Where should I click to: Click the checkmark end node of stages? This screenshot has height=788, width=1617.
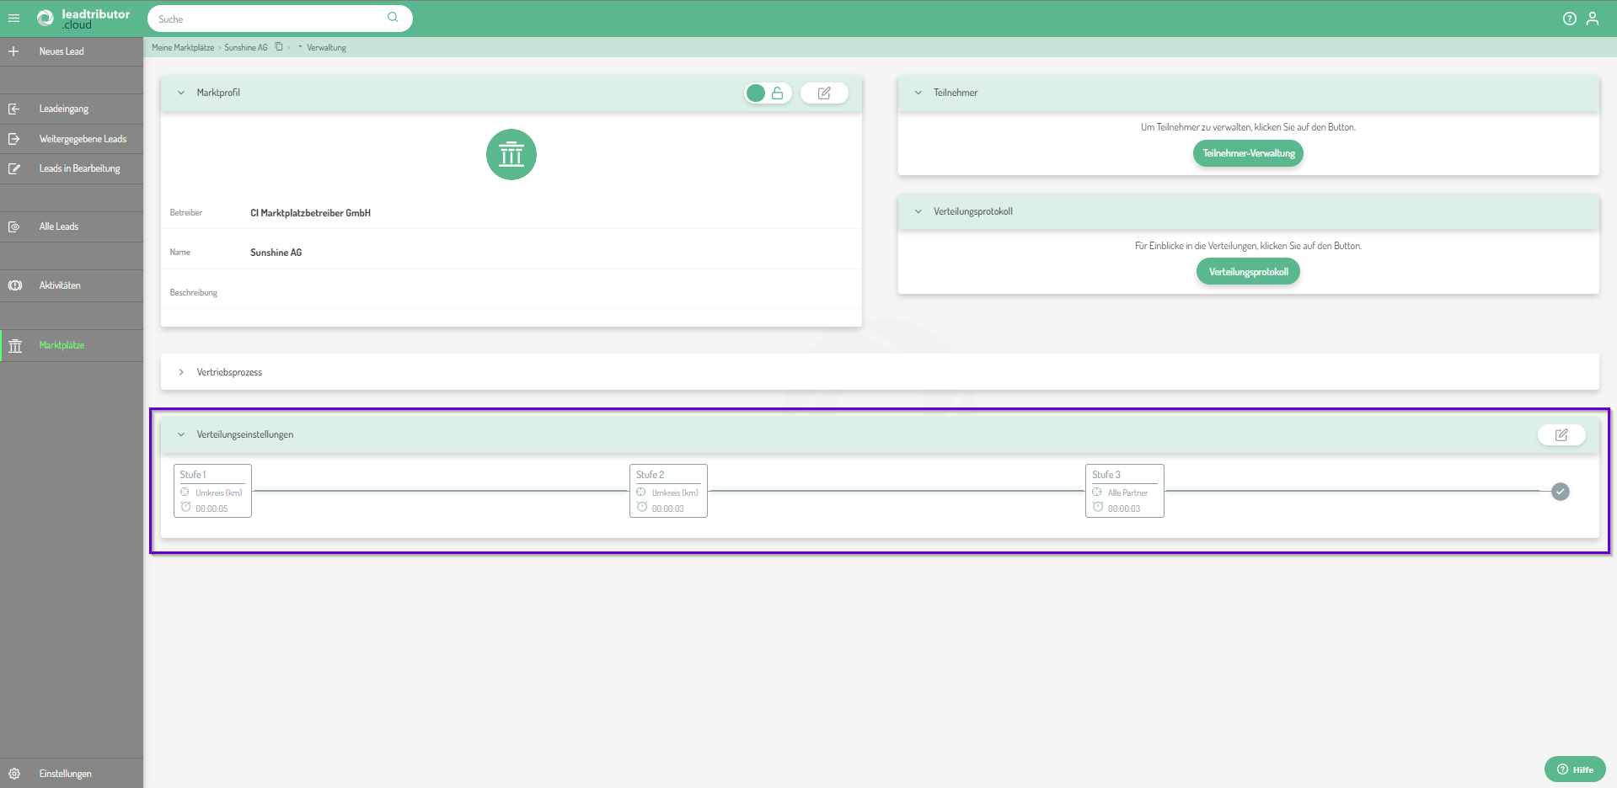1561,492
